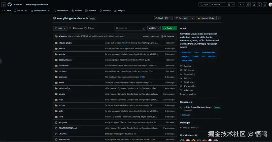Image resolution: width=272 pixels, height=142 pixels.
Task: Expand the Watch options arrow
Action: [x=171, y=18]
